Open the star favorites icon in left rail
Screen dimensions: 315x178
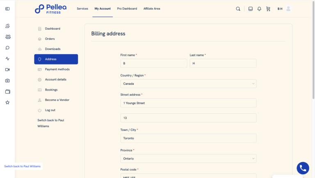click(7, 103)
